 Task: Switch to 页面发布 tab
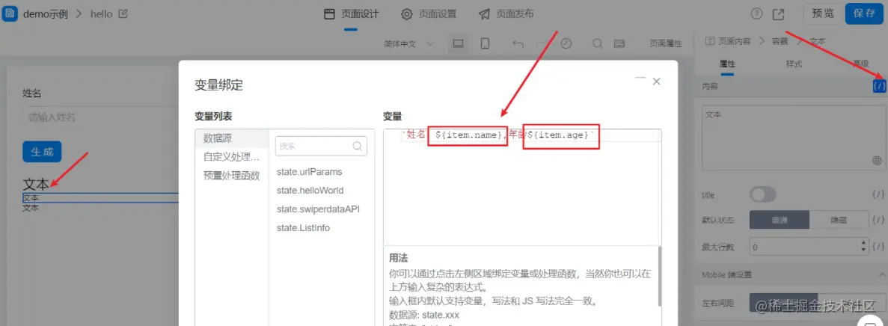506,14
